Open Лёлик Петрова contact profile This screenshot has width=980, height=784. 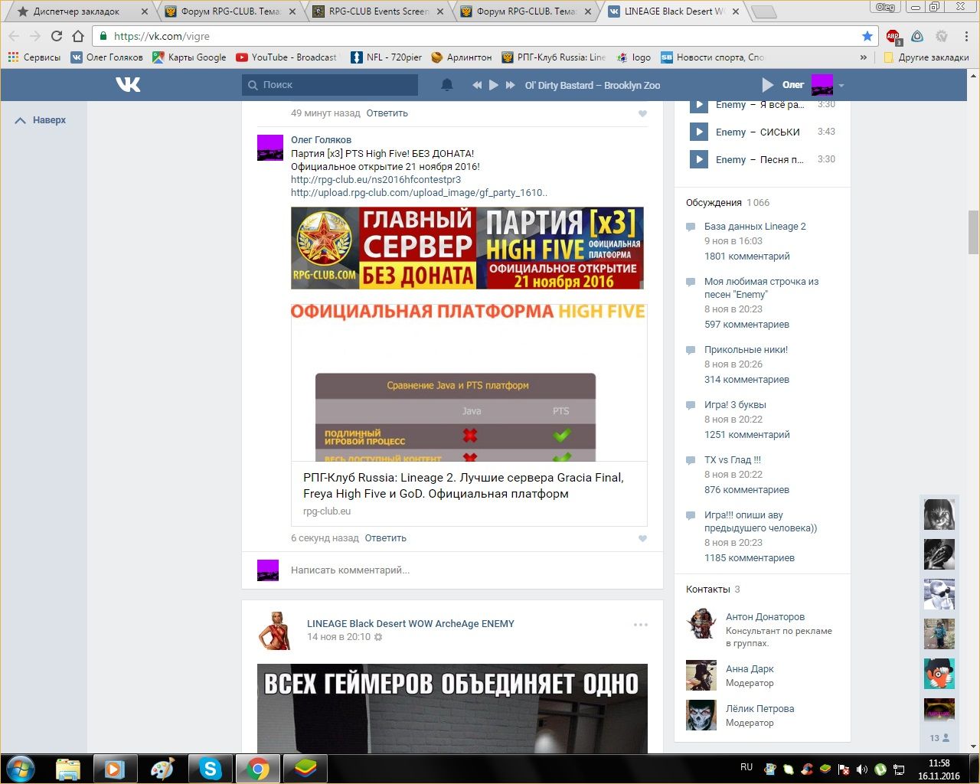pyautogui.click(x=759, y=709)
